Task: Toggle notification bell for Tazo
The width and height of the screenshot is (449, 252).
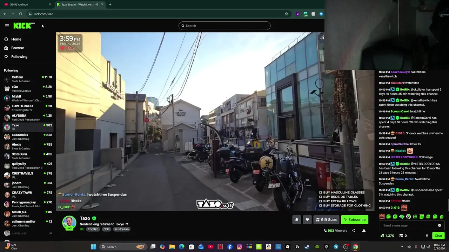Action: pos(296,219)
